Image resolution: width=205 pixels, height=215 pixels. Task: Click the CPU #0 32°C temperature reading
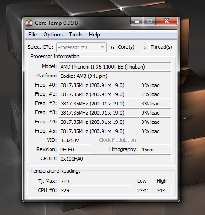95,191
